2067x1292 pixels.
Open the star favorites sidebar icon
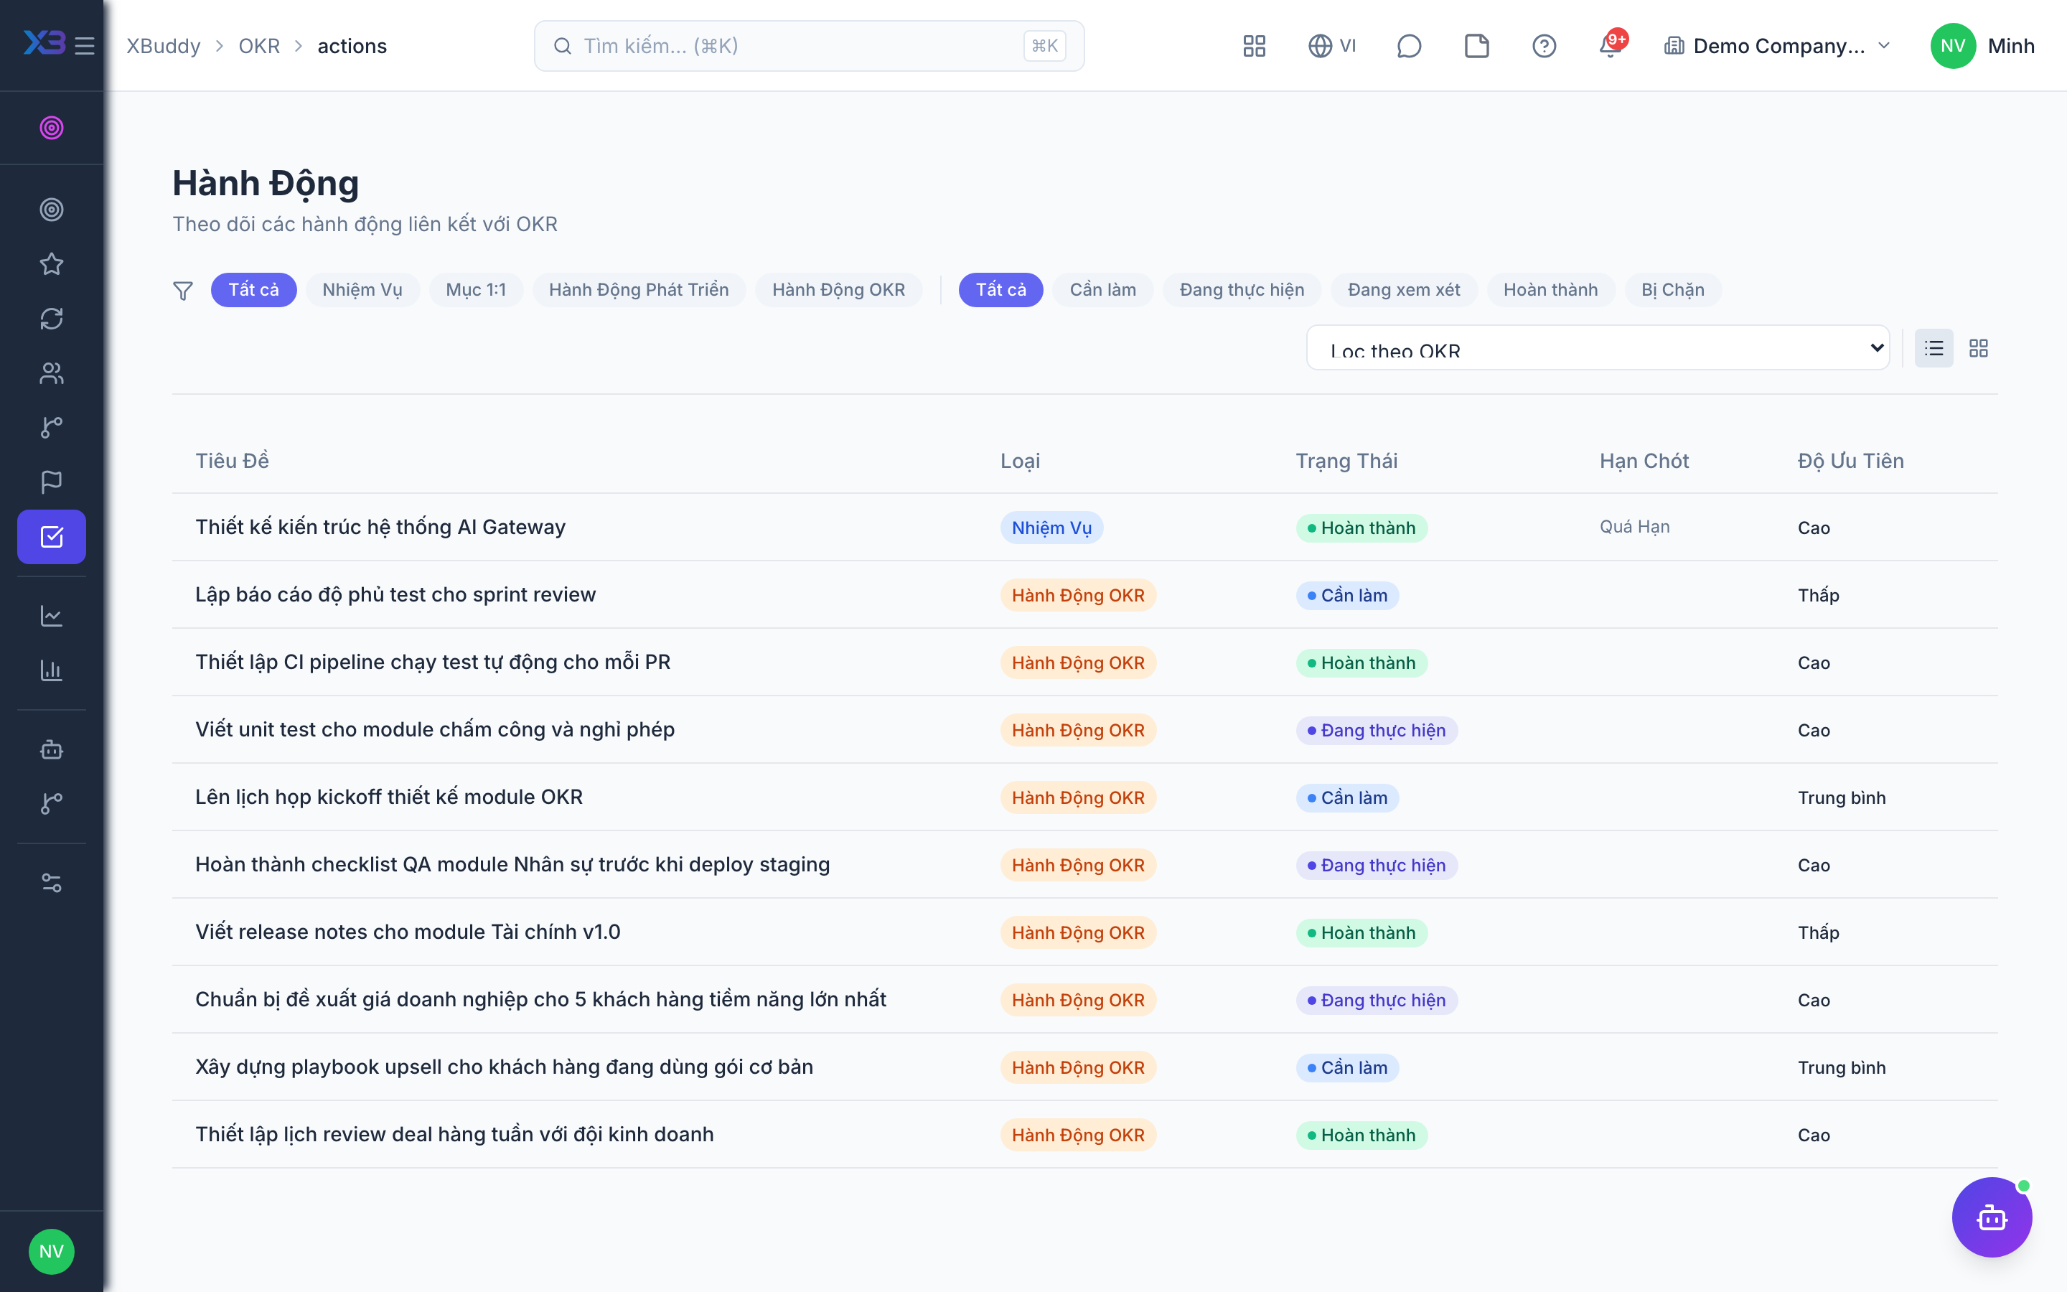click(51, 264)
